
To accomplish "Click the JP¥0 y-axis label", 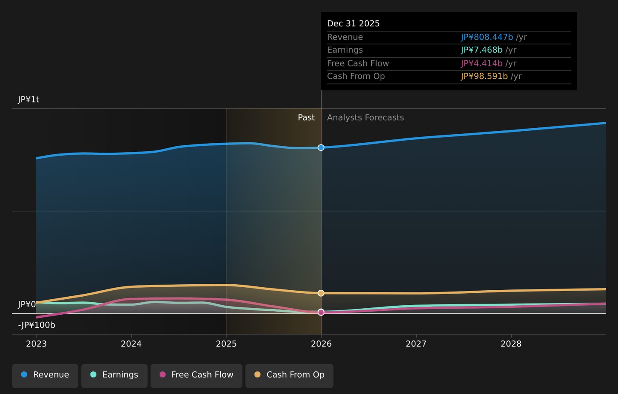I will click(27, 304).
